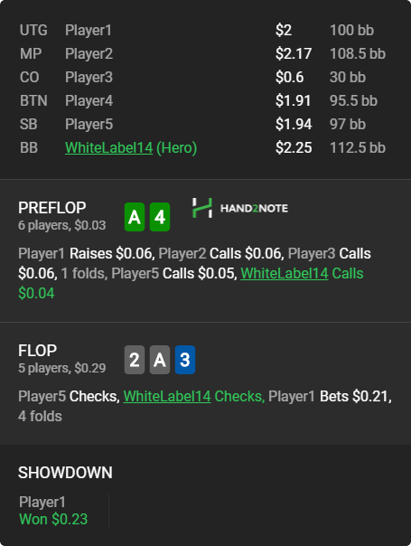Image resolution: width=411 pixels, height=546 pixels.
Task: Click the $2.25 Hero stack amount
Action: point(294,147)
